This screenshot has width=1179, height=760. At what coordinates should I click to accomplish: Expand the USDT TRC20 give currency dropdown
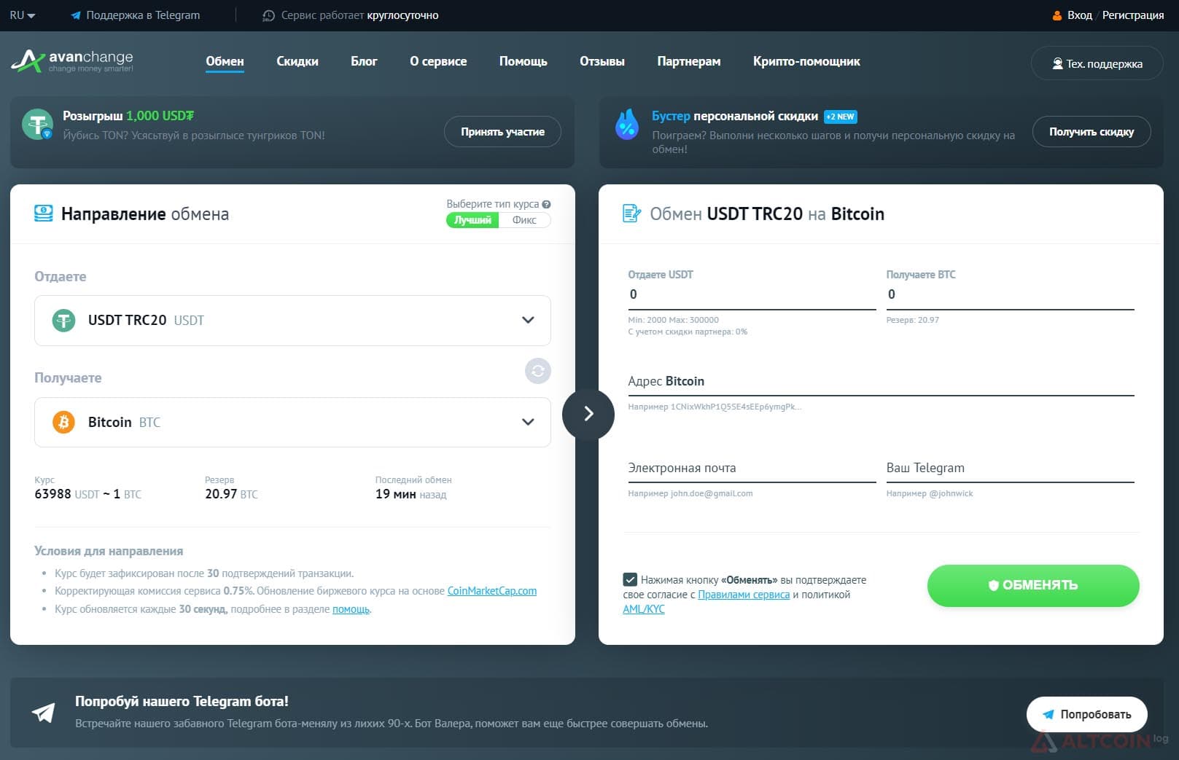292,321
